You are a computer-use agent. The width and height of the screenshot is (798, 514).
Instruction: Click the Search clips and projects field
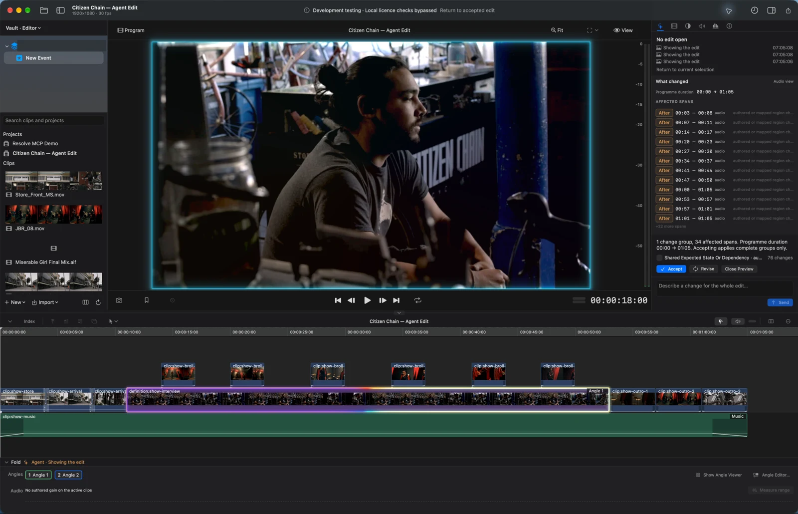coord(53,120)
